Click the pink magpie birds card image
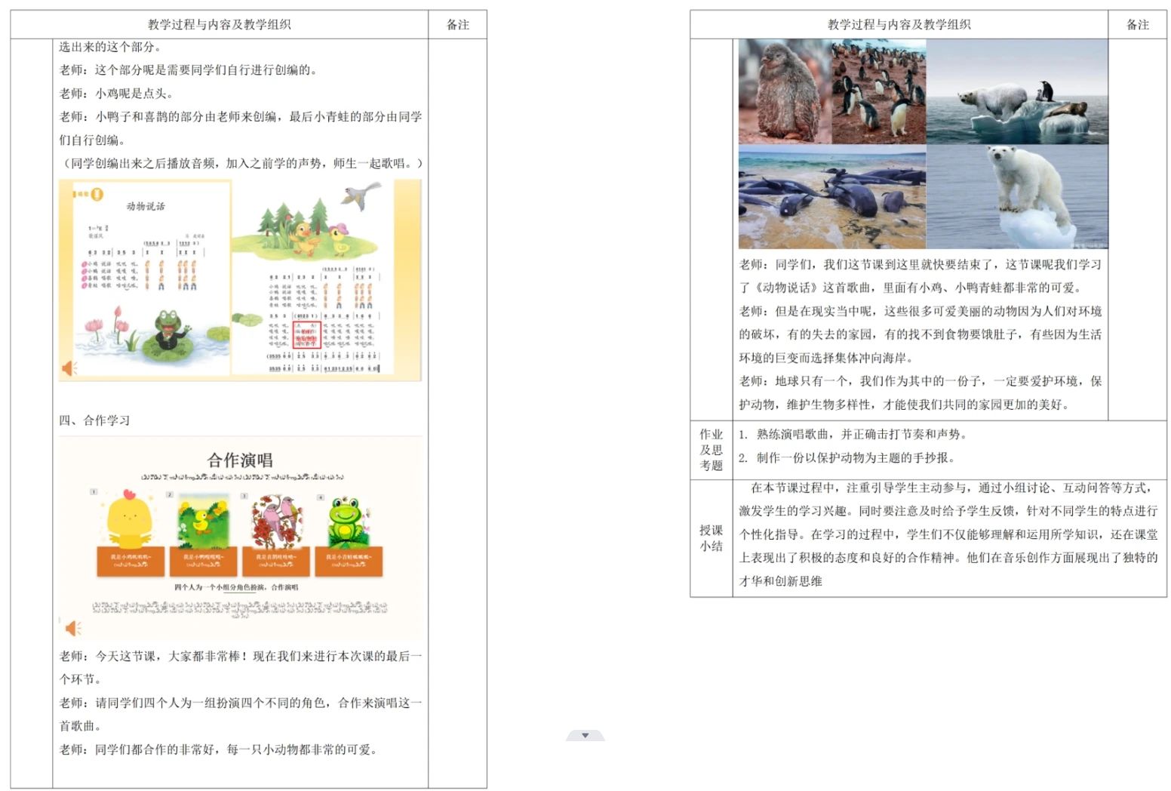The height and width of the screenshot is (791, 1171). click(276, 519)
